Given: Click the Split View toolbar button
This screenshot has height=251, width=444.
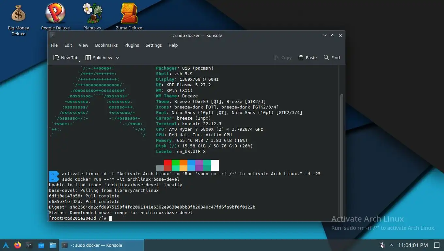Looking at the screenshot, I should point(99,58).
